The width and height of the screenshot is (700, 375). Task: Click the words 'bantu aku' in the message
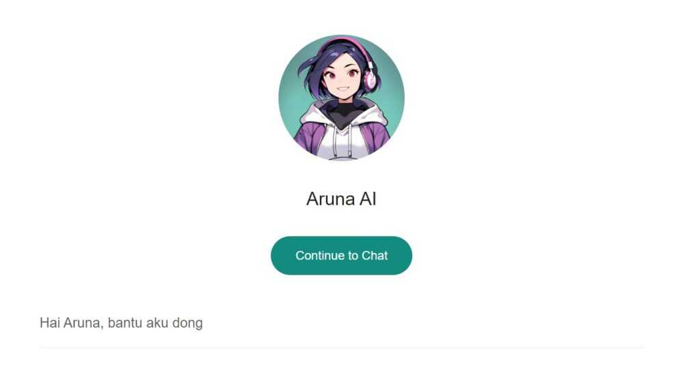click(138, 323)
